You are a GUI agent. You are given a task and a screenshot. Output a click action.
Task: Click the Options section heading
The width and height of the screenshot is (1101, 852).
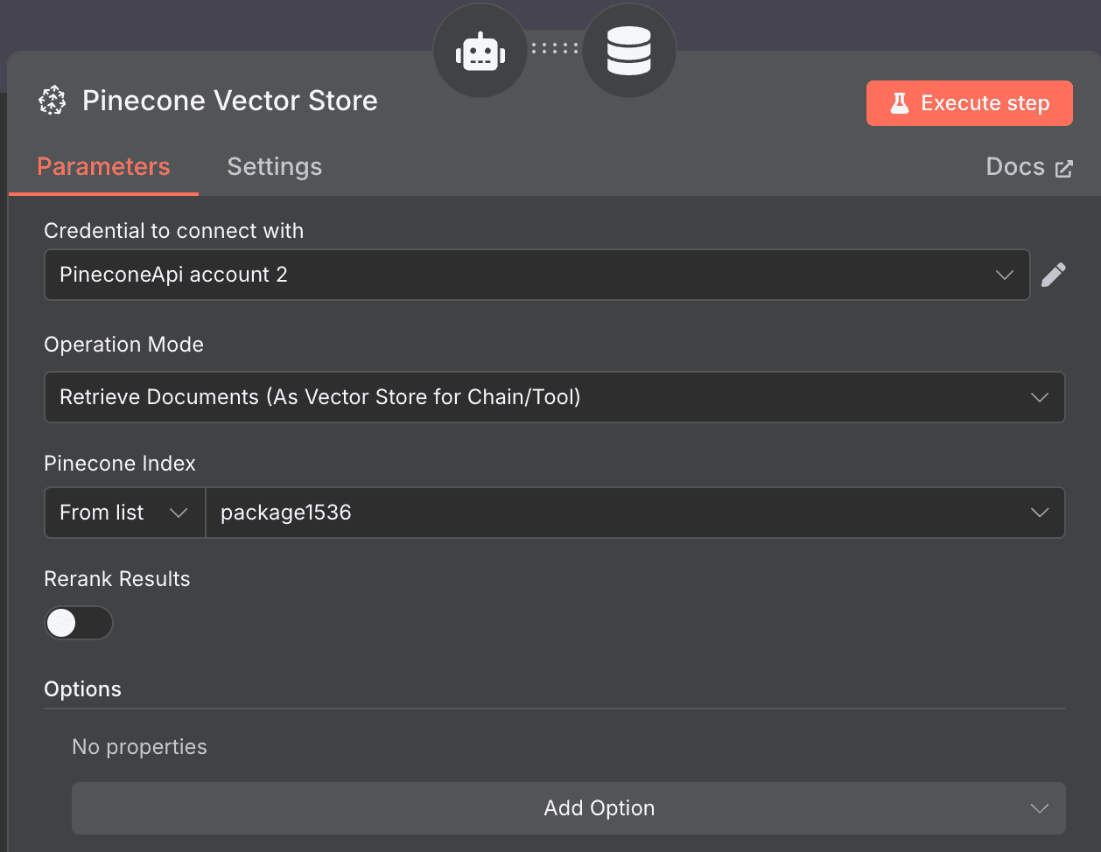83,689
